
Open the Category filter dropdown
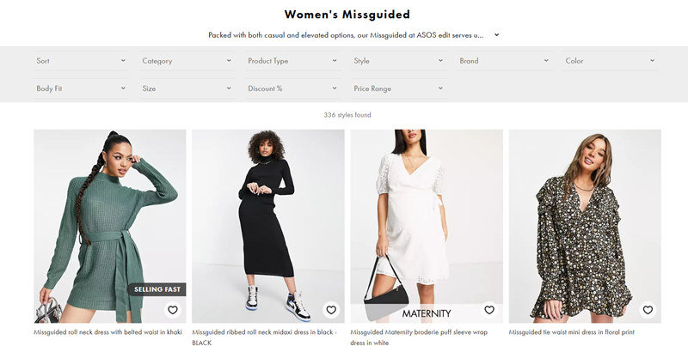187,61
